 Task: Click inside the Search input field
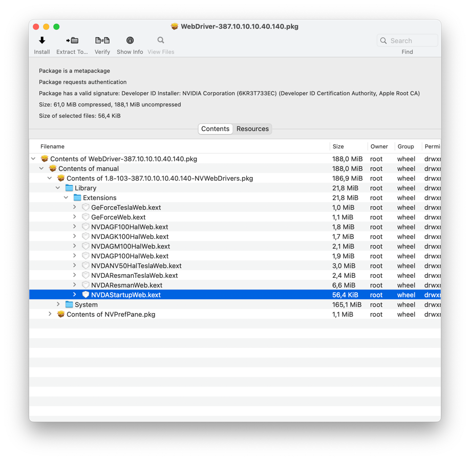click(408, 40)
